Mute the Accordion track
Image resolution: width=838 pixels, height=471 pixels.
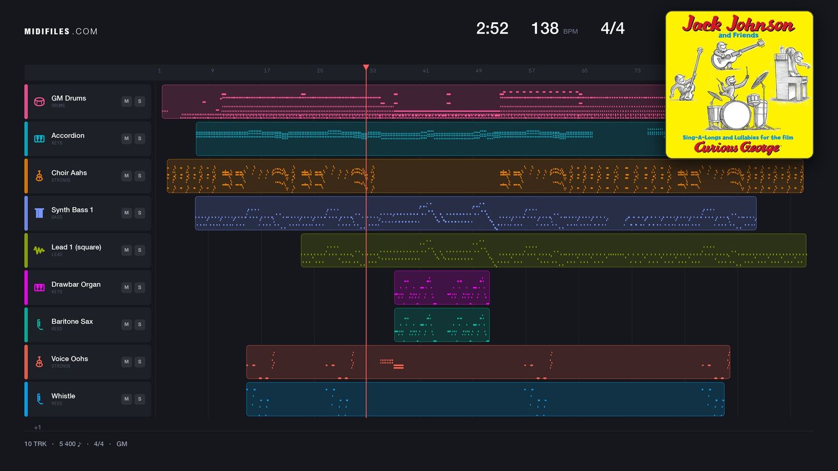tap(127, 138)
